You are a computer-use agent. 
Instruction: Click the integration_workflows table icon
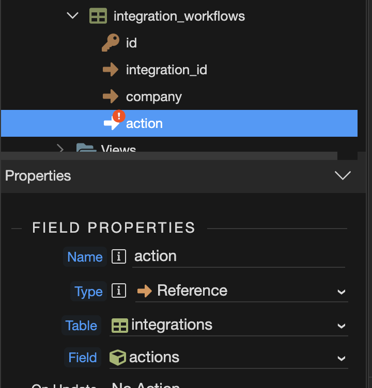[98, 17]
